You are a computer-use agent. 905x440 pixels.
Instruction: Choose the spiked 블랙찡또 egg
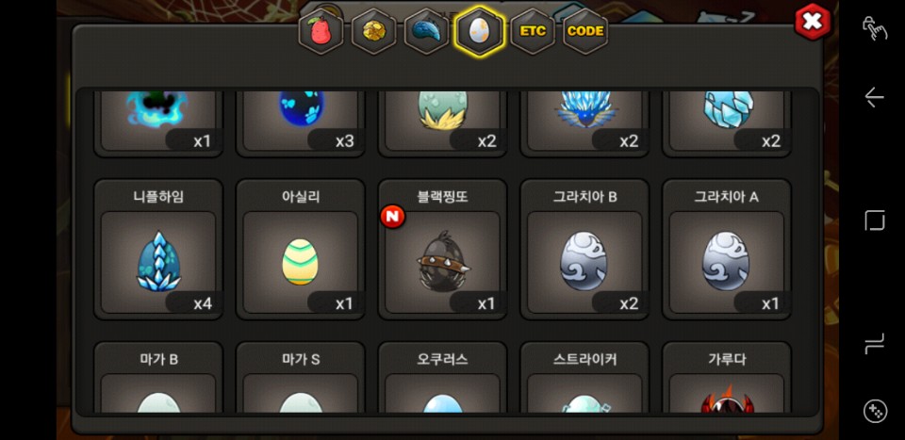click(443, 249)
